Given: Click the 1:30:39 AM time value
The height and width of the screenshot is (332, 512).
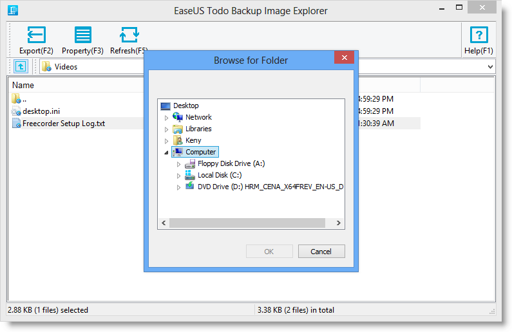Looking at the screenshot, I should [377, 124].
